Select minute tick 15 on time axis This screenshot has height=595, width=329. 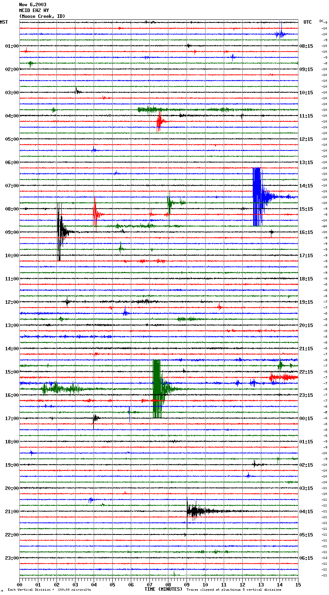pyautogui.click(x=298, y=585)
